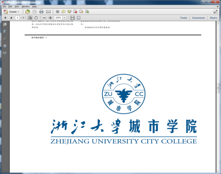Image resolution: width=221 pixels, height=174 pixels.
Task: Open the Bookmarks panel
Action: click(5, 31)
